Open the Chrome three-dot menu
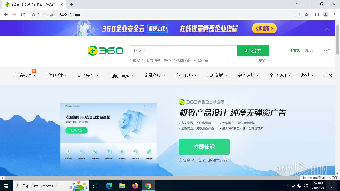The height and width of the screenshot is (191, 340). (x=334, y=15)
